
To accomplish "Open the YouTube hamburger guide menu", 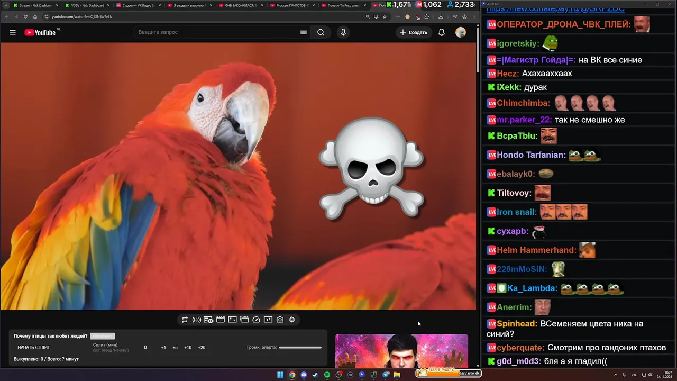I will click(13, 32).
